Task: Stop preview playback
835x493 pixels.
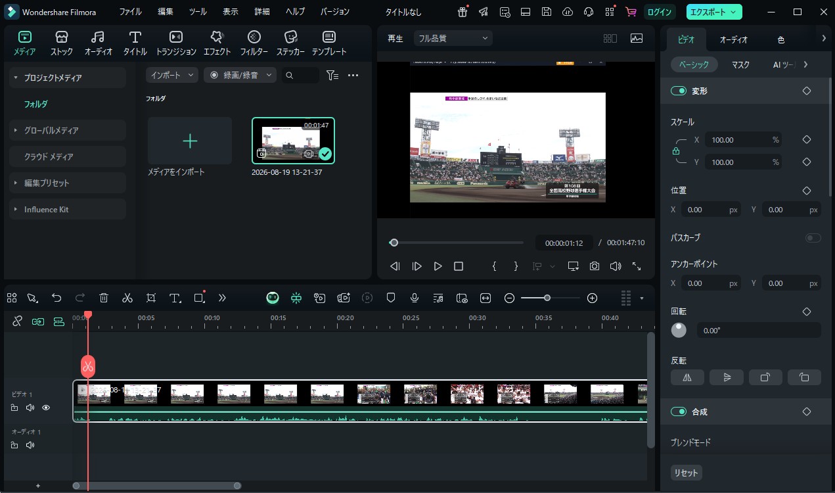Action: click(x=459, y=266)
